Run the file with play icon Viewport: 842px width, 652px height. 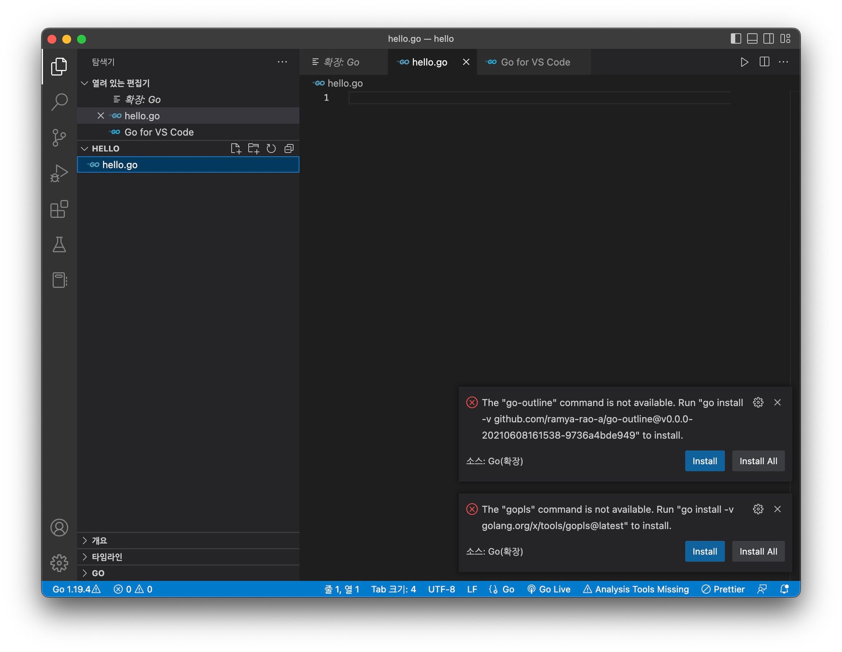pyautogui.click(x=744, y=62)
